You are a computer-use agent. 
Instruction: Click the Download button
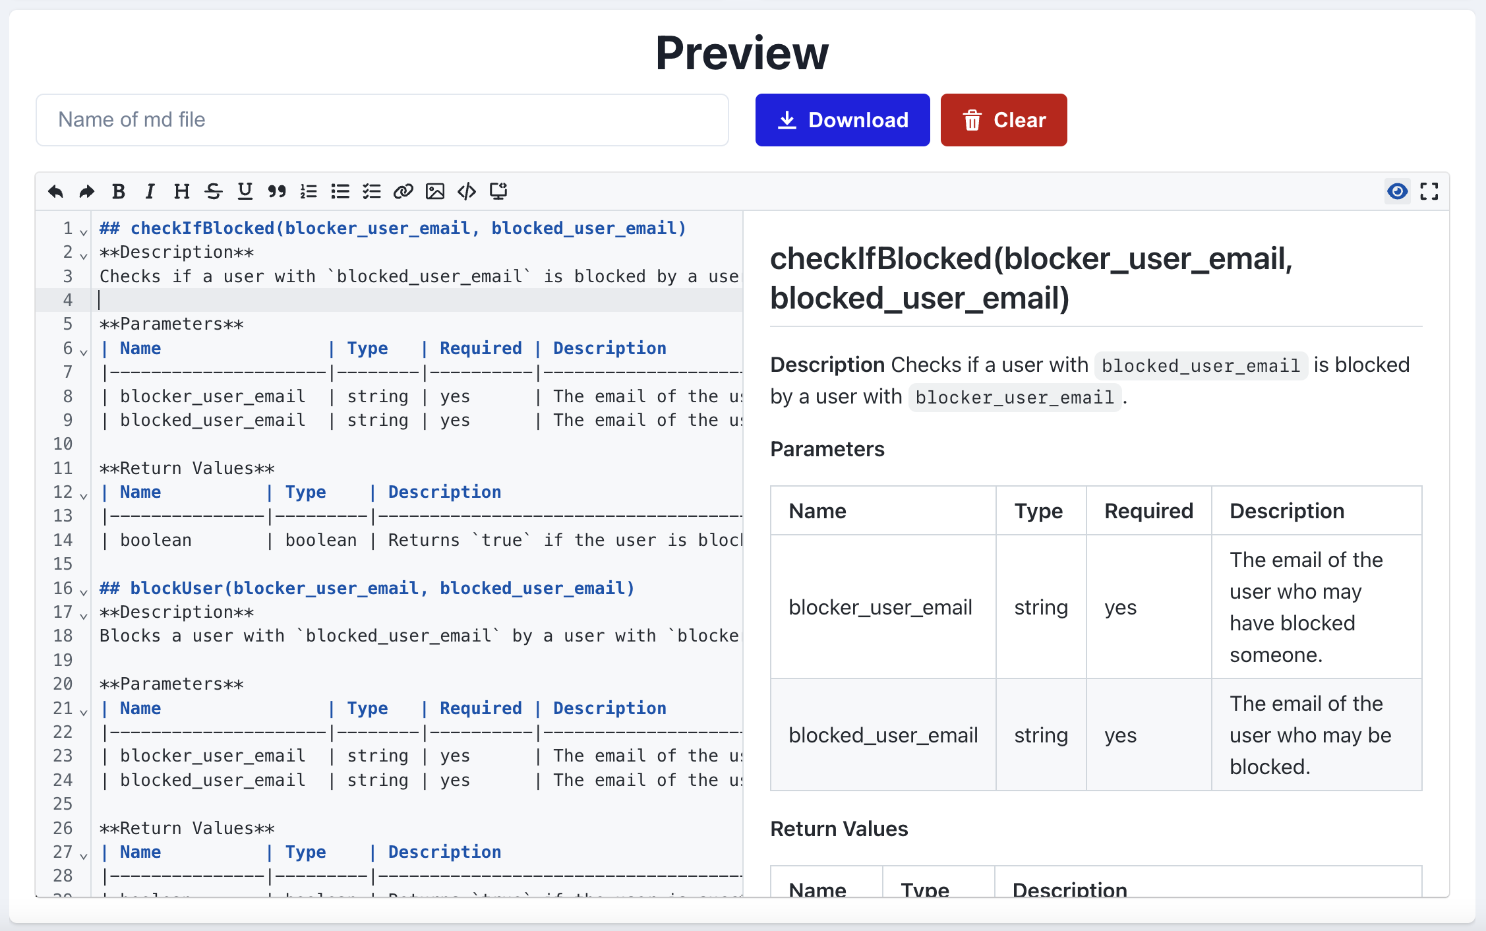point(842,120)
